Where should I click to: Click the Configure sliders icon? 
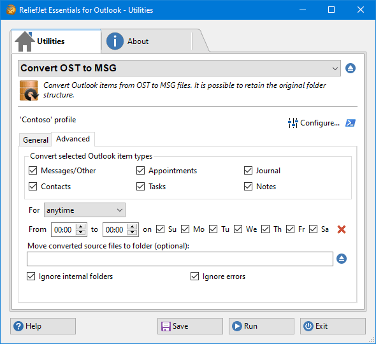pyautogui.click(x=293, y=123)
